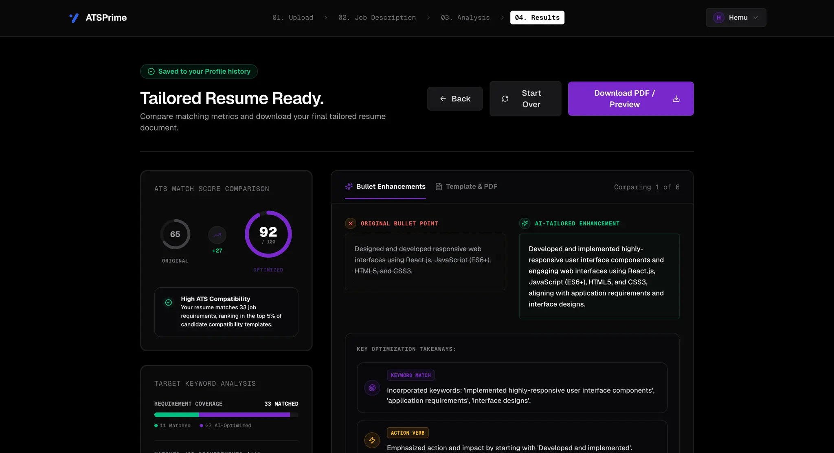Screen dimensions: 834x453
Task: Click the 'Tailored Resume Ready.' heading
Action: click(232, 98)
